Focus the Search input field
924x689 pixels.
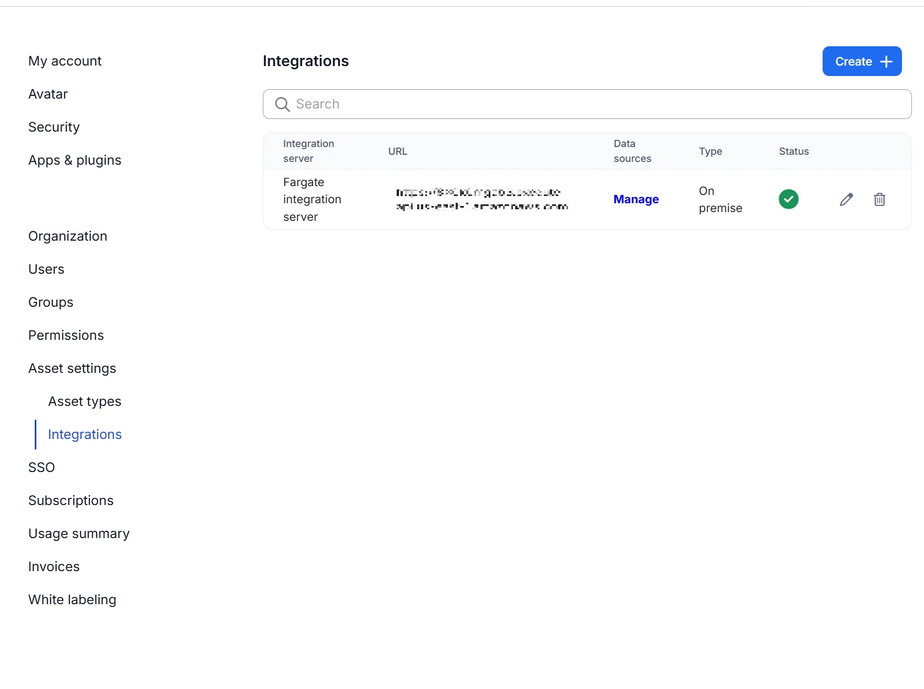[587, 104]
